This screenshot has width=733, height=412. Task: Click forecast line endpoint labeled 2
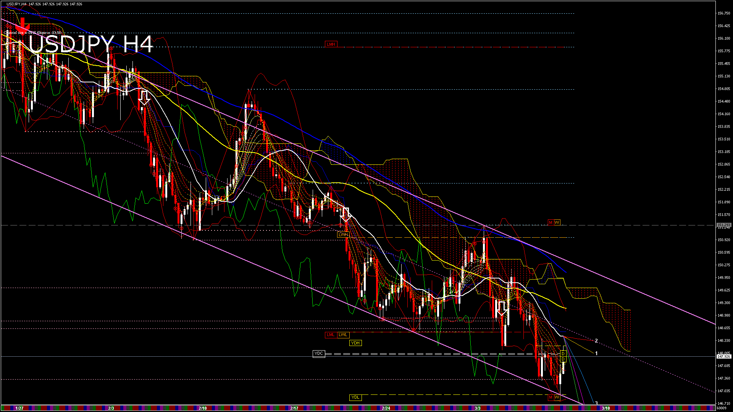[596, 341]
